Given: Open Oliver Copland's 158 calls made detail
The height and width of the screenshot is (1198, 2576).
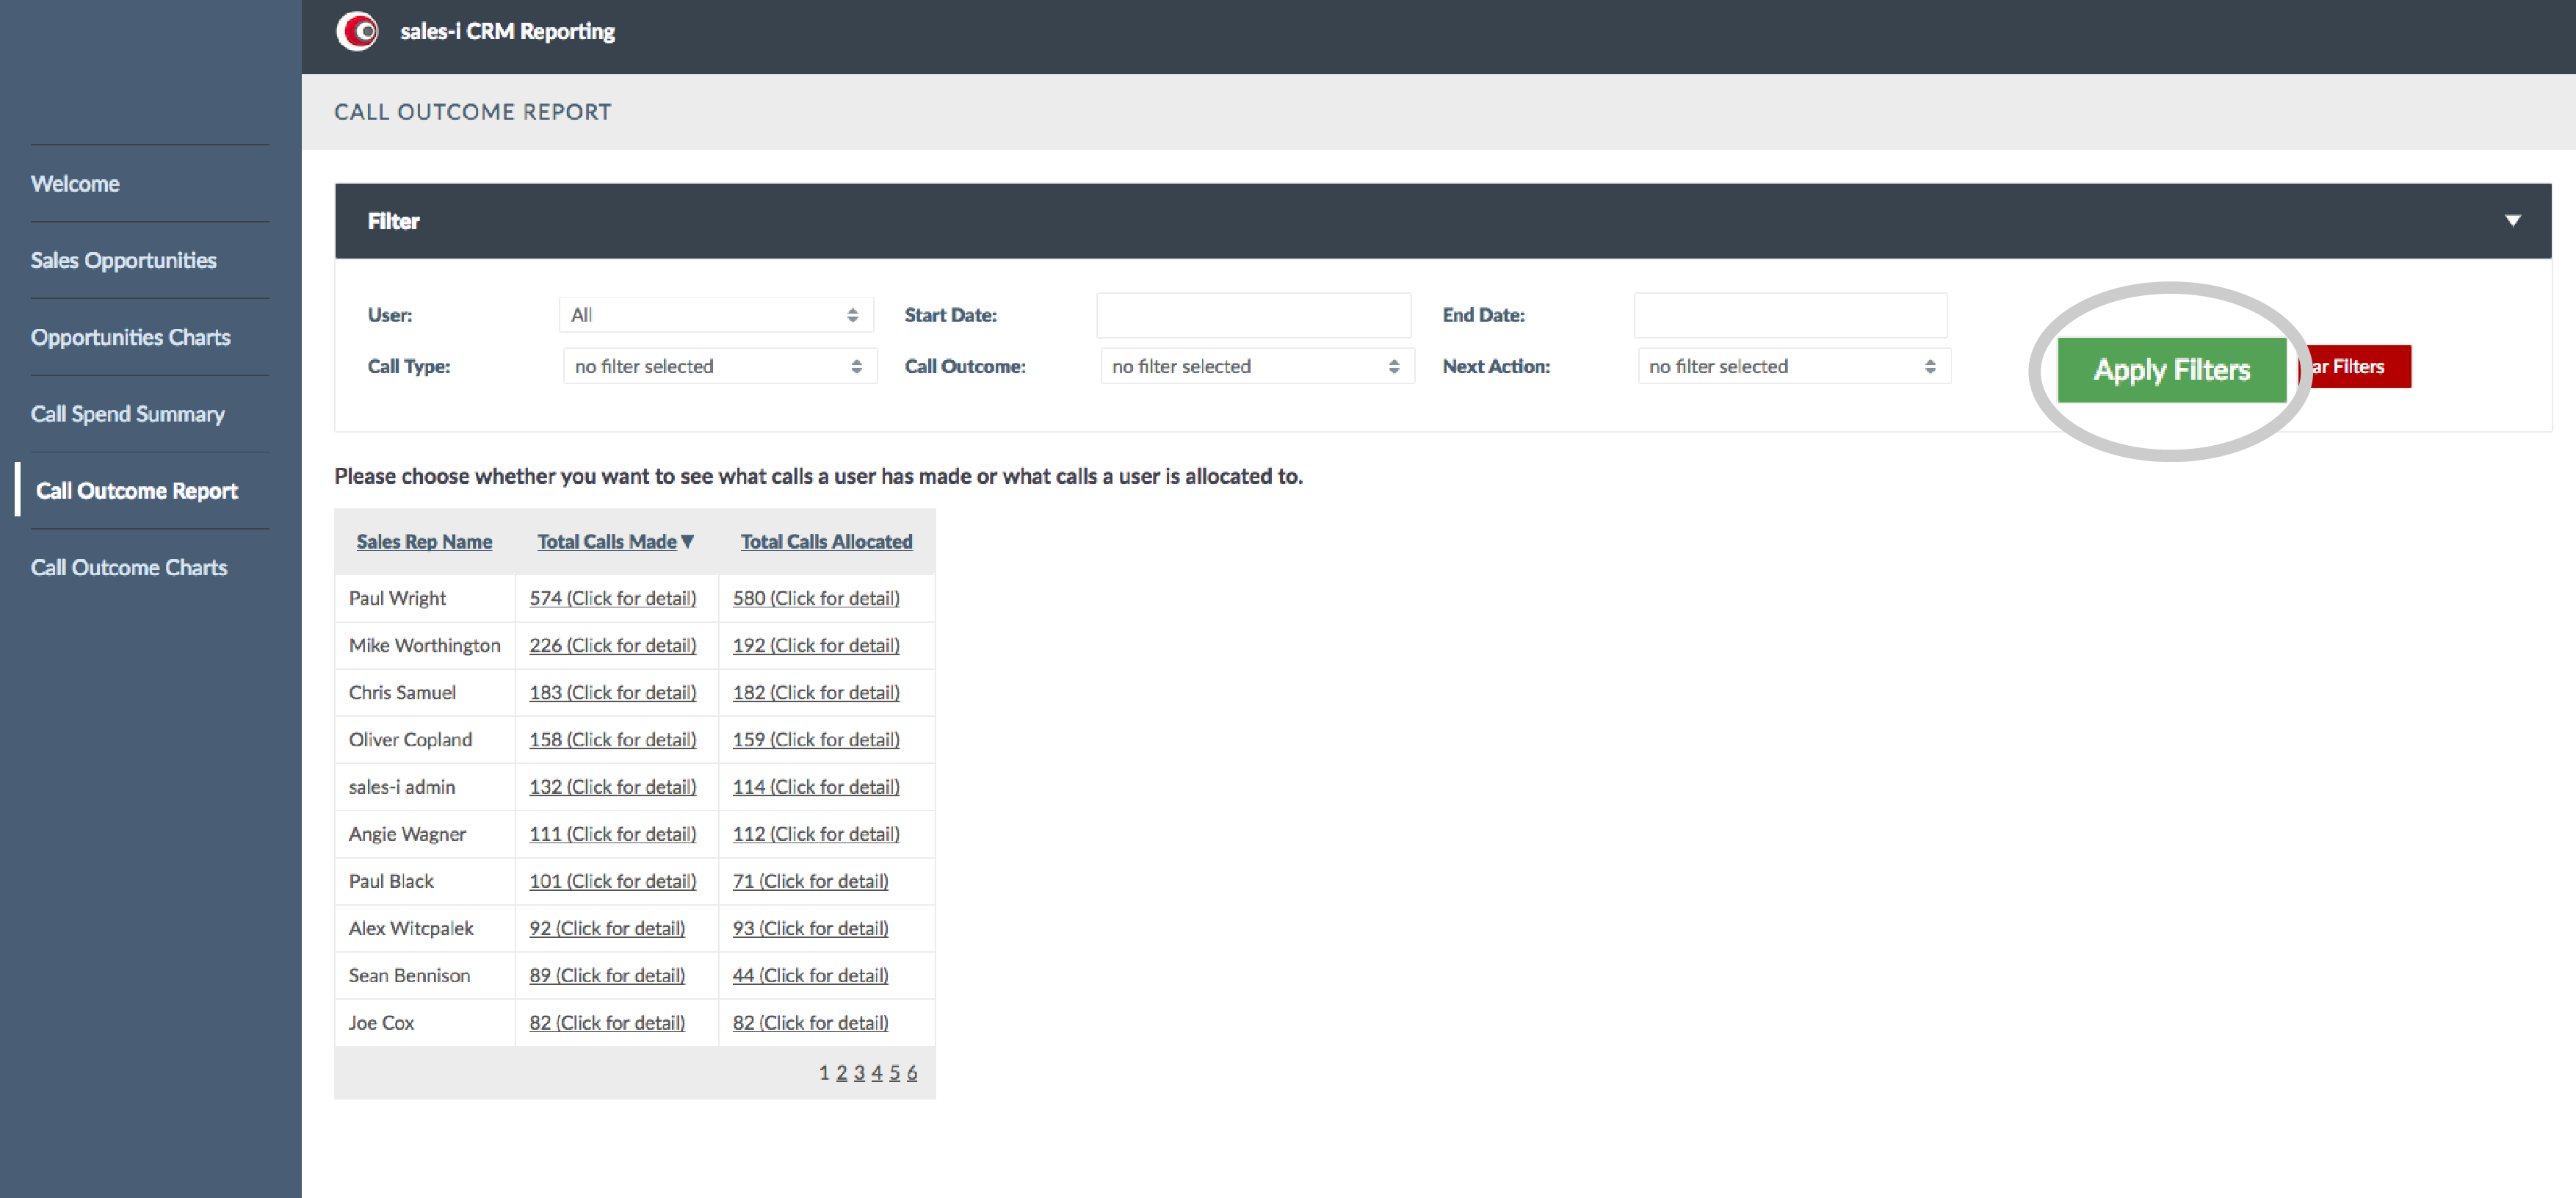Looking at the screenshot, I should tap(612, 739).
